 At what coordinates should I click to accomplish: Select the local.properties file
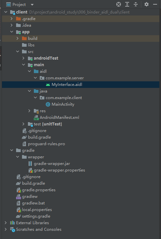point(37,210)
